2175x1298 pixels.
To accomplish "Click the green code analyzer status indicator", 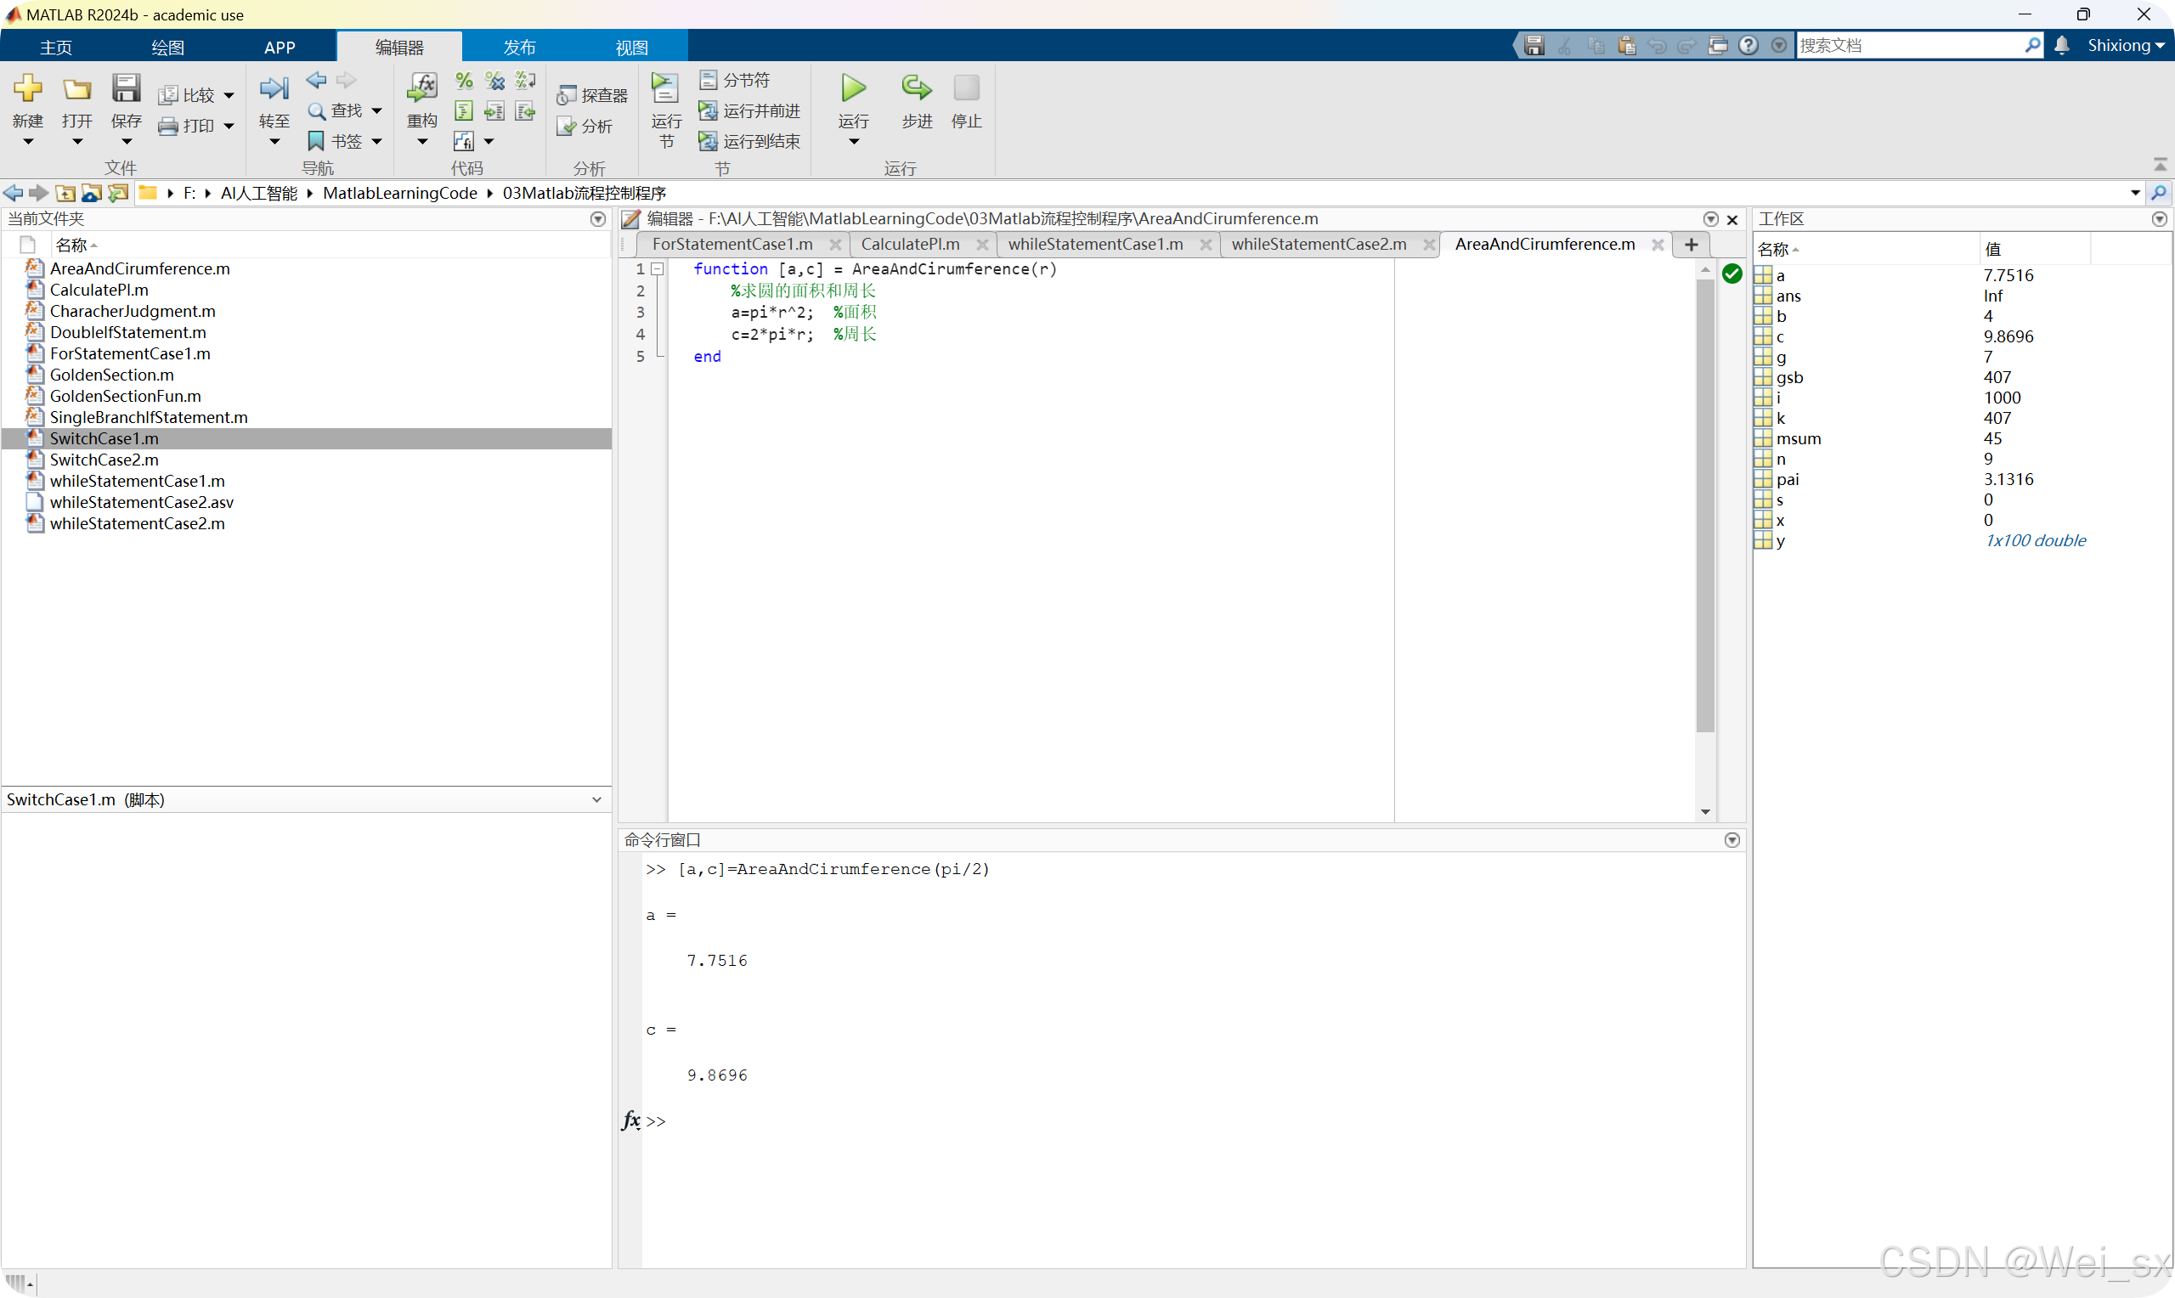I will coord(1732,274).
